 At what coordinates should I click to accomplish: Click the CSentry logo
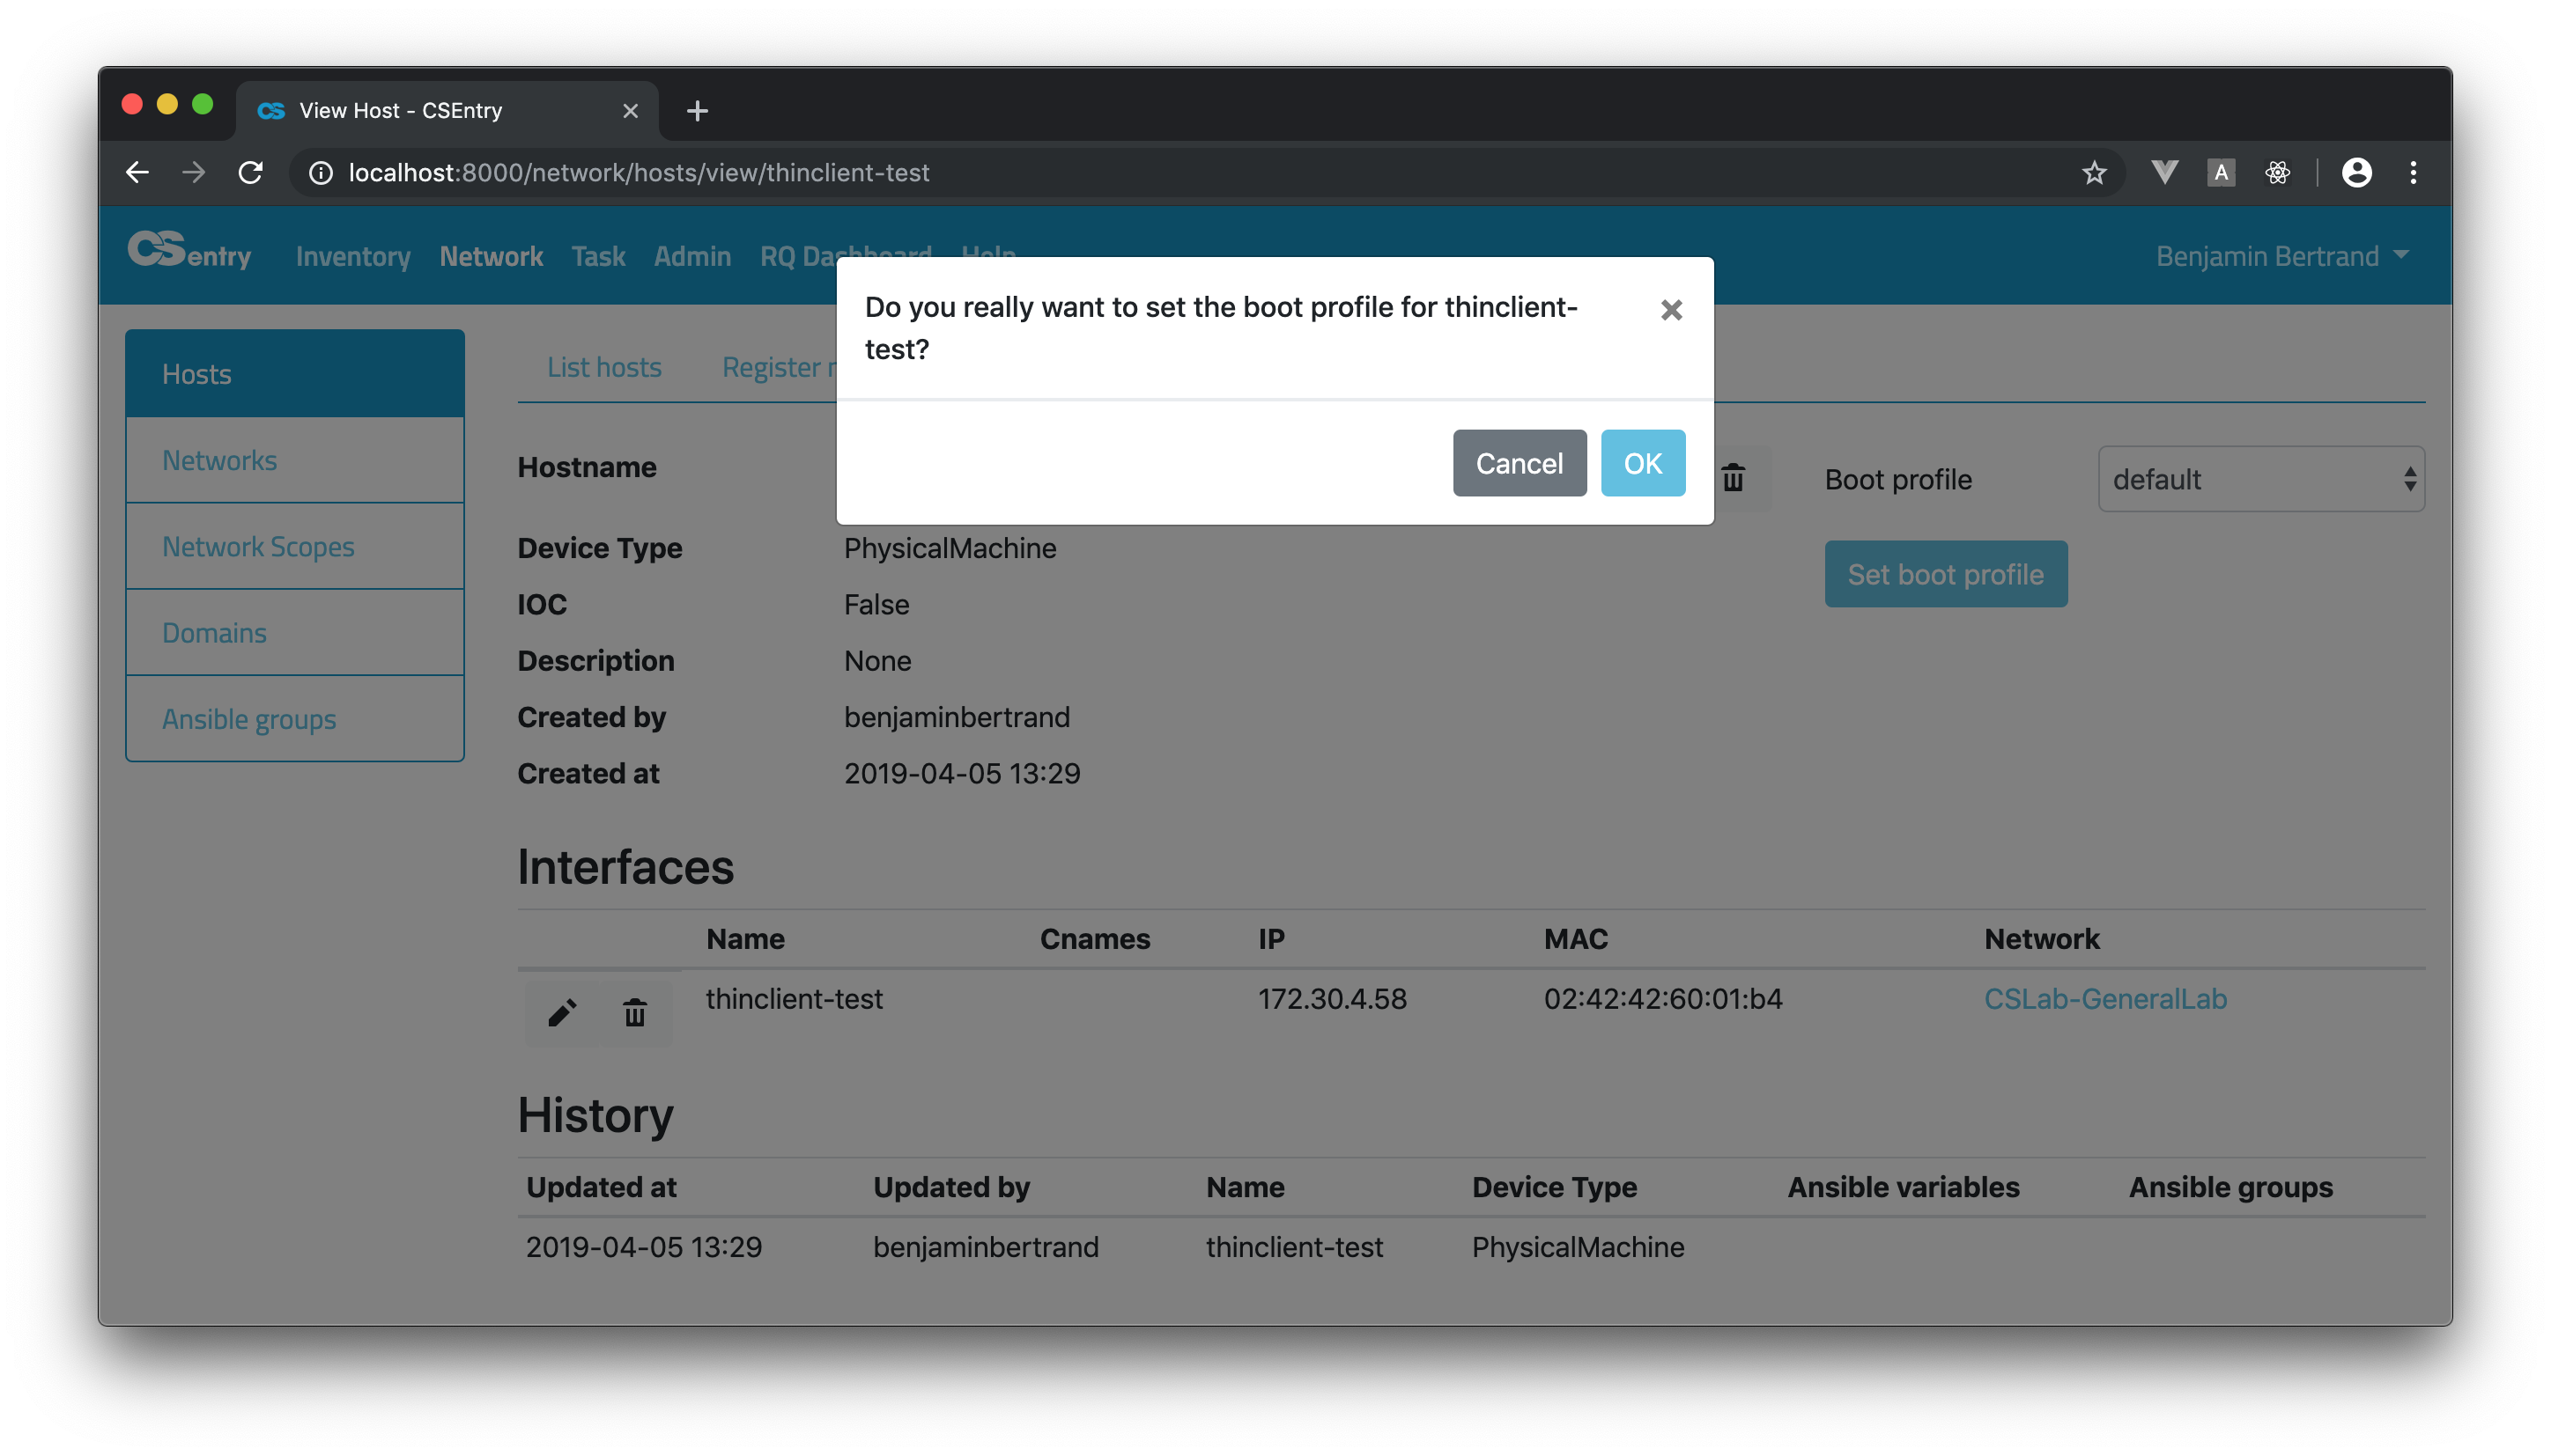[x=189, y=251]
